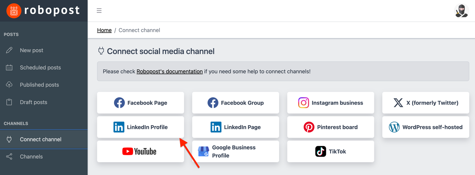
Task: Click the LinkedIn logo on LinkedIn Profile card
Action: (x=119, y=127)
